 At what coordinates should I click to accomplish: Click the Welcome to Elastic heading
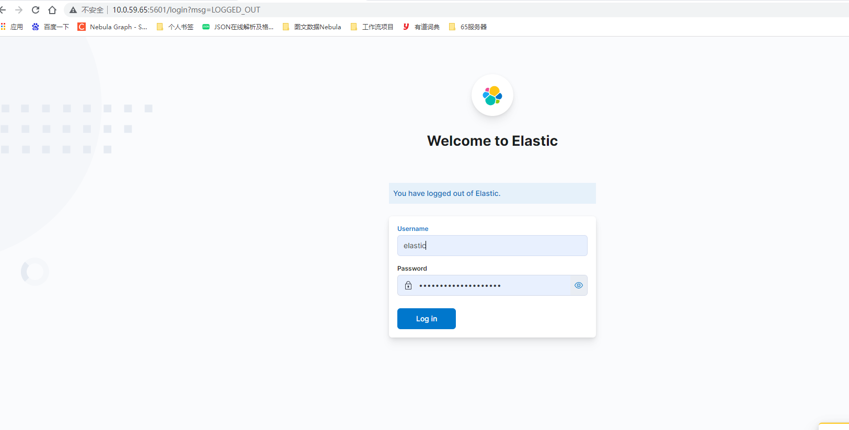[492, 141]
